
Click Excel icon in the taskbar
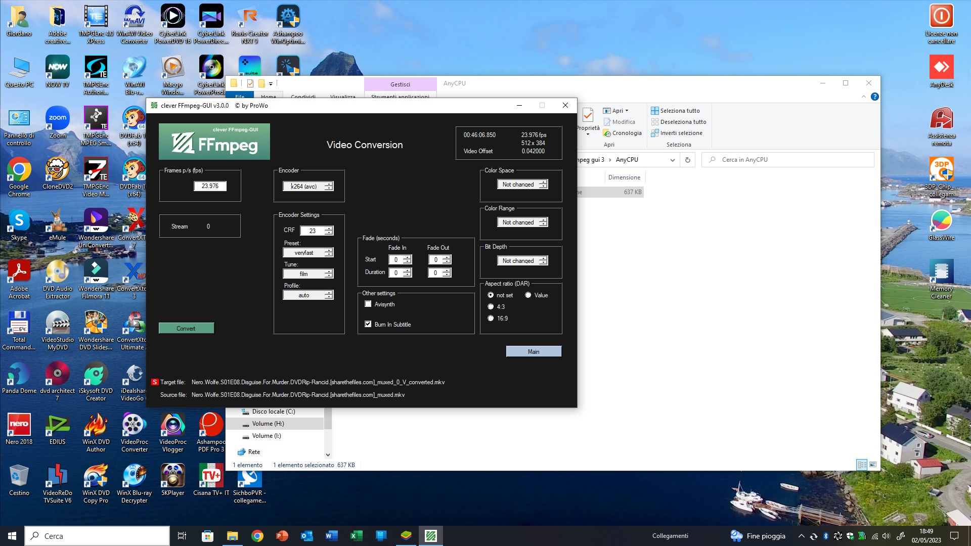356,536
